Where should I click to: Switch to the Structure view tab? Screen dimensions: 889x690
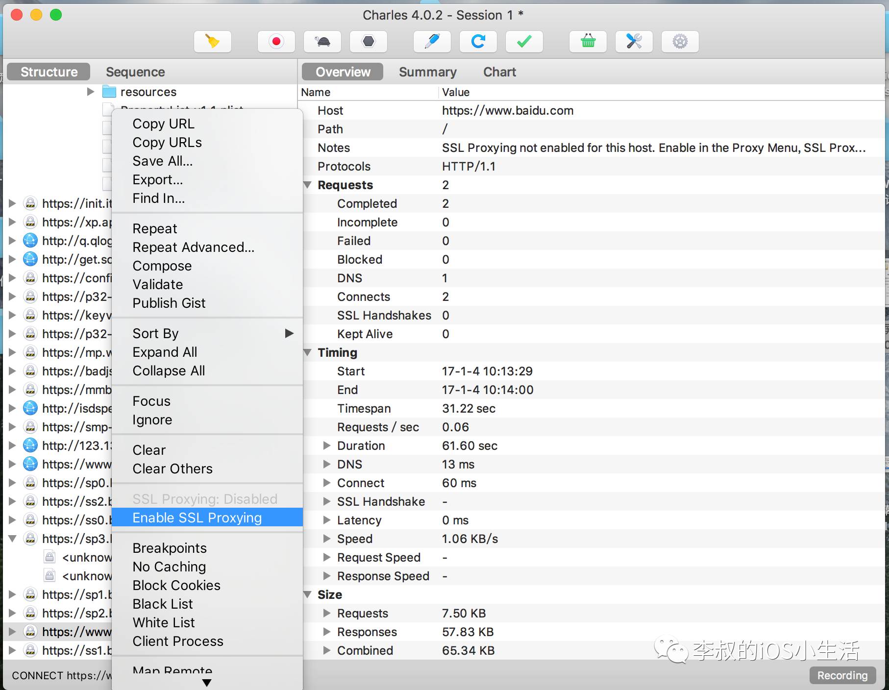pos(49,72)
